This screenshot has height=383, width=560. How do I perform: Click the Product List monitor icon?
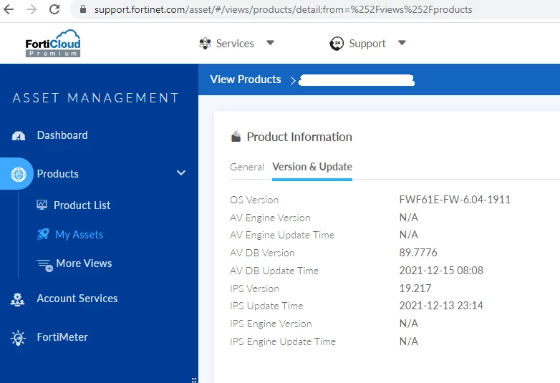tap(42, 205)
